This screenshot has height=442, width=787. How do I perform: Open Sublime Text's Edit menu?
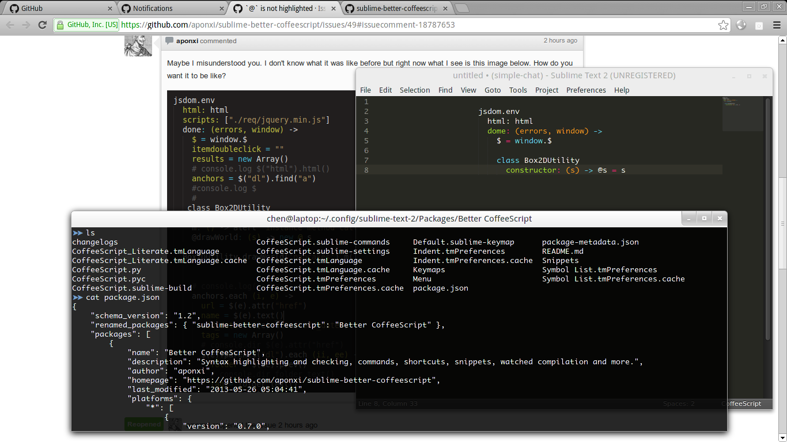(385, 90)
